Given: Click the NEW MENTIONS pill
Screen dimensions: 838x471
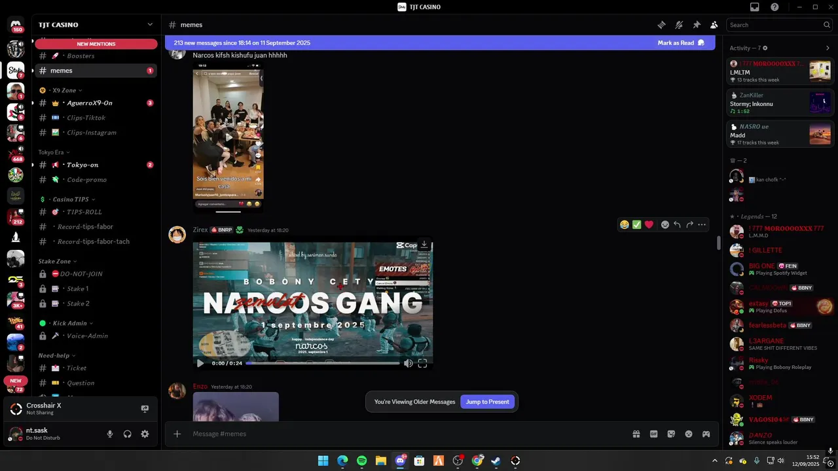Looking at the screenshot, I should [x=96, y=44].
